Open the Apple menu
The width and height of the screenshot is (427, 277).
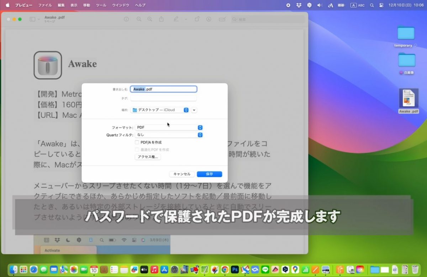[7, 5]
